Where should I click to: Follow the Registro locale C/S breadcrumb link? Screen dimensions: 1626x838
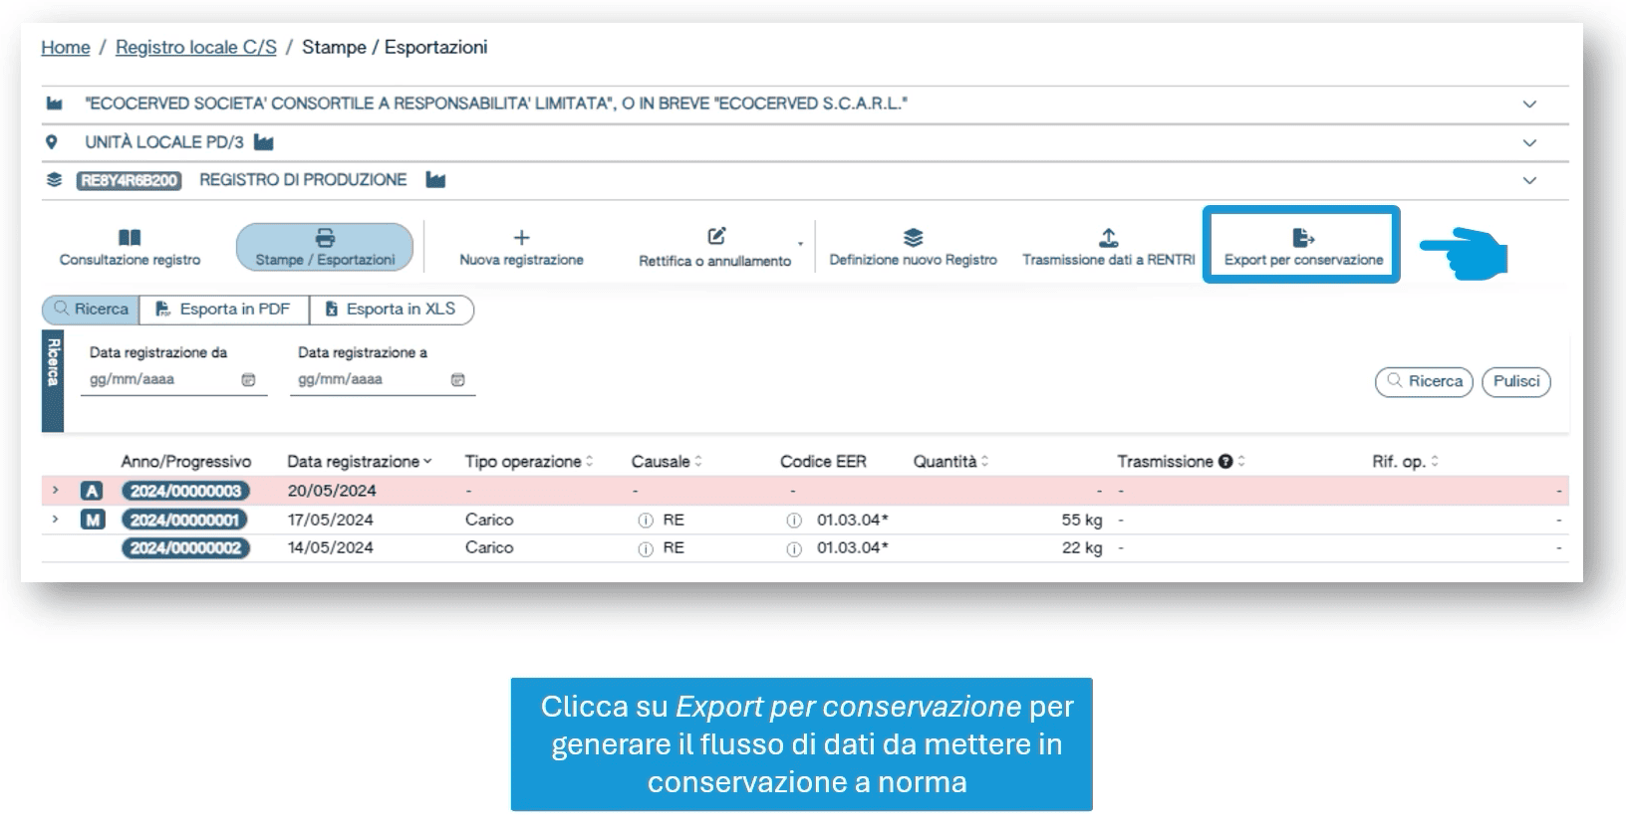coord(195,48)
